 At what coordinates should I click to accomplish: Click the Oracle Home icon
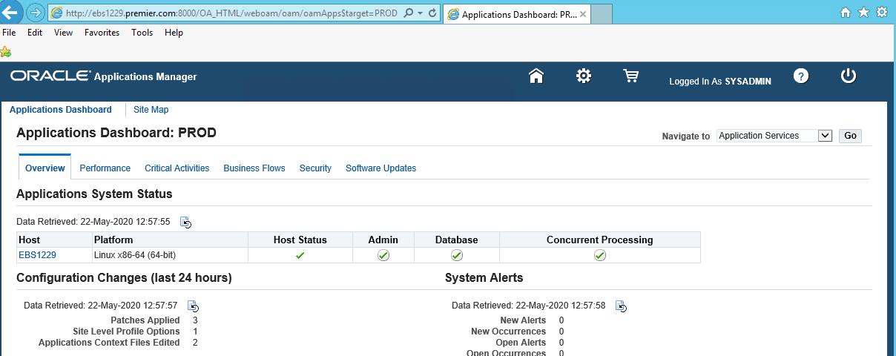coord(536,76)
